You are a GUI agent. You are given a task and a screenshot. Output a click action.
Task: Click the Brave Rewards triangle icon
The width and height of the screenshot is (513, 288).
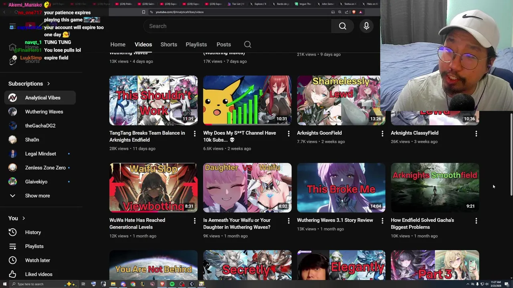(x=360, y=12)
